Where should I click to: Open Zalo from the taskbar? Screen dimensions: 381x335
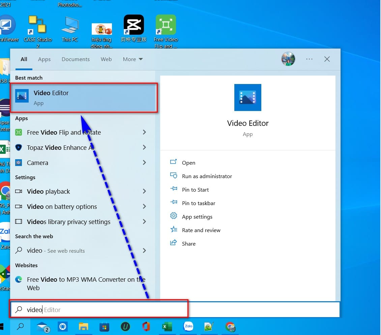click(188, 326)
